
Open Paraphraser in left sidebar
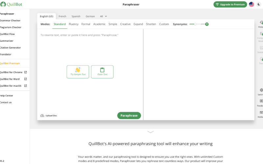(x=7, y=14)
